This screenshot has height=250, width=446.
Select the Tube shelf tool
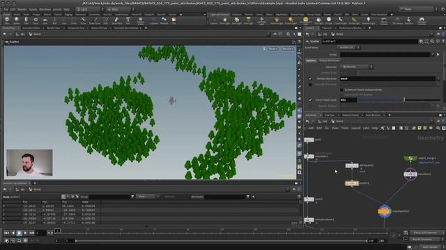[x=26, y=20]
